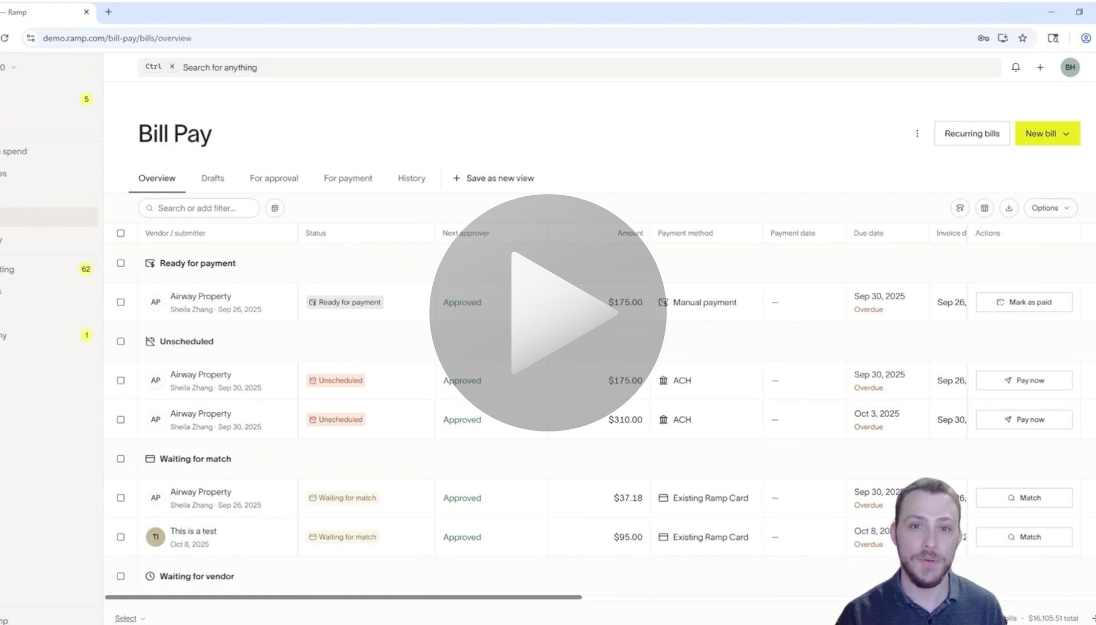Screen dimensions: 1096x625
Task: Open the download/export icon in the toolbar
Action: tap(1009, 208)
